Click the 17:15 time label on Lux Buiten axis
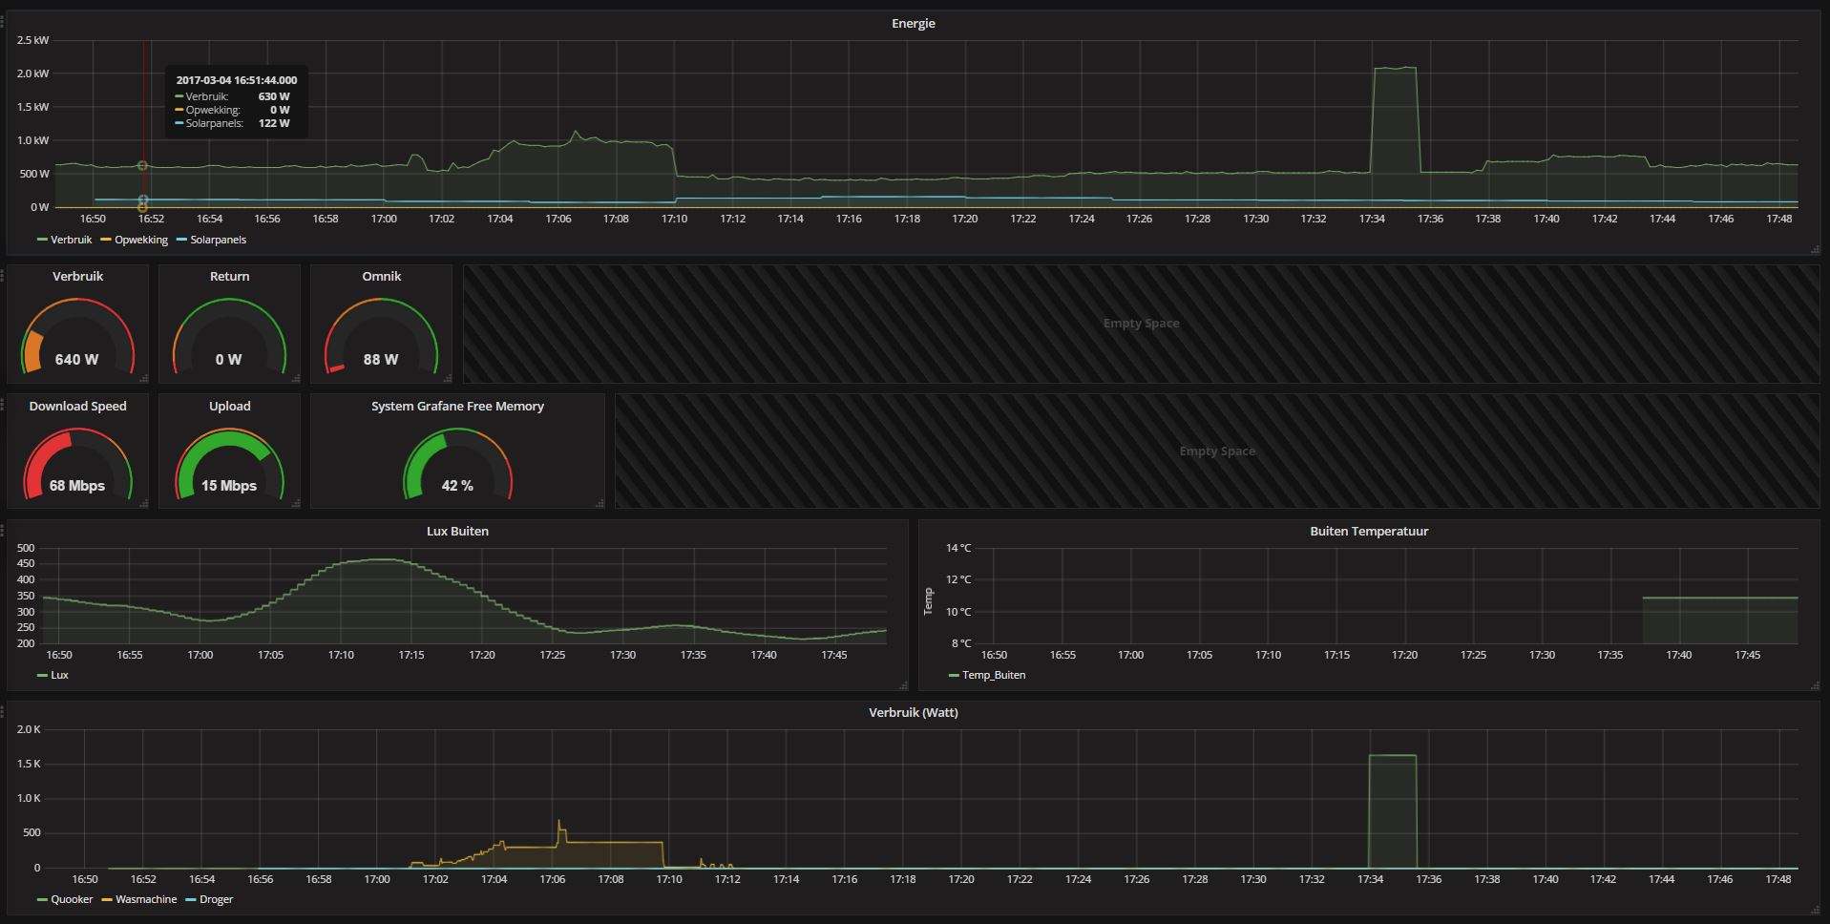The height and width of the screenshot is (924, 1830). point(411,655)
